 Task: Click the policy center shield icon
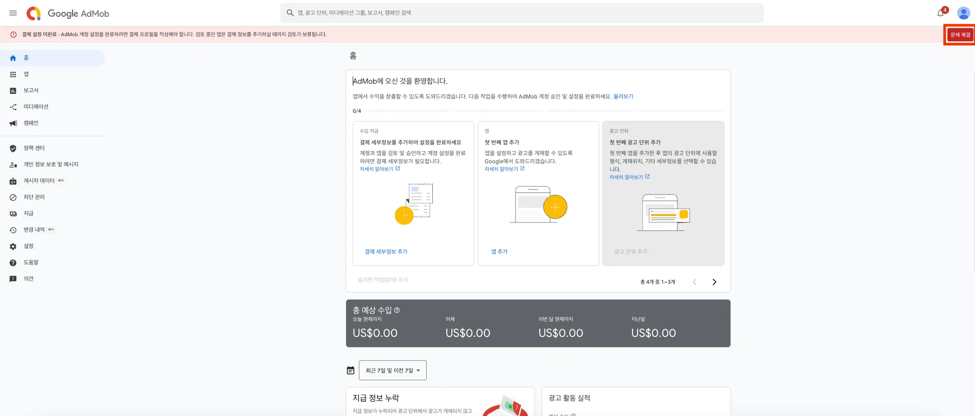tap(13, 149)
